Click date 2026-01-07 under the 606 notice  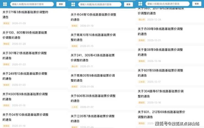pos(87,107)
